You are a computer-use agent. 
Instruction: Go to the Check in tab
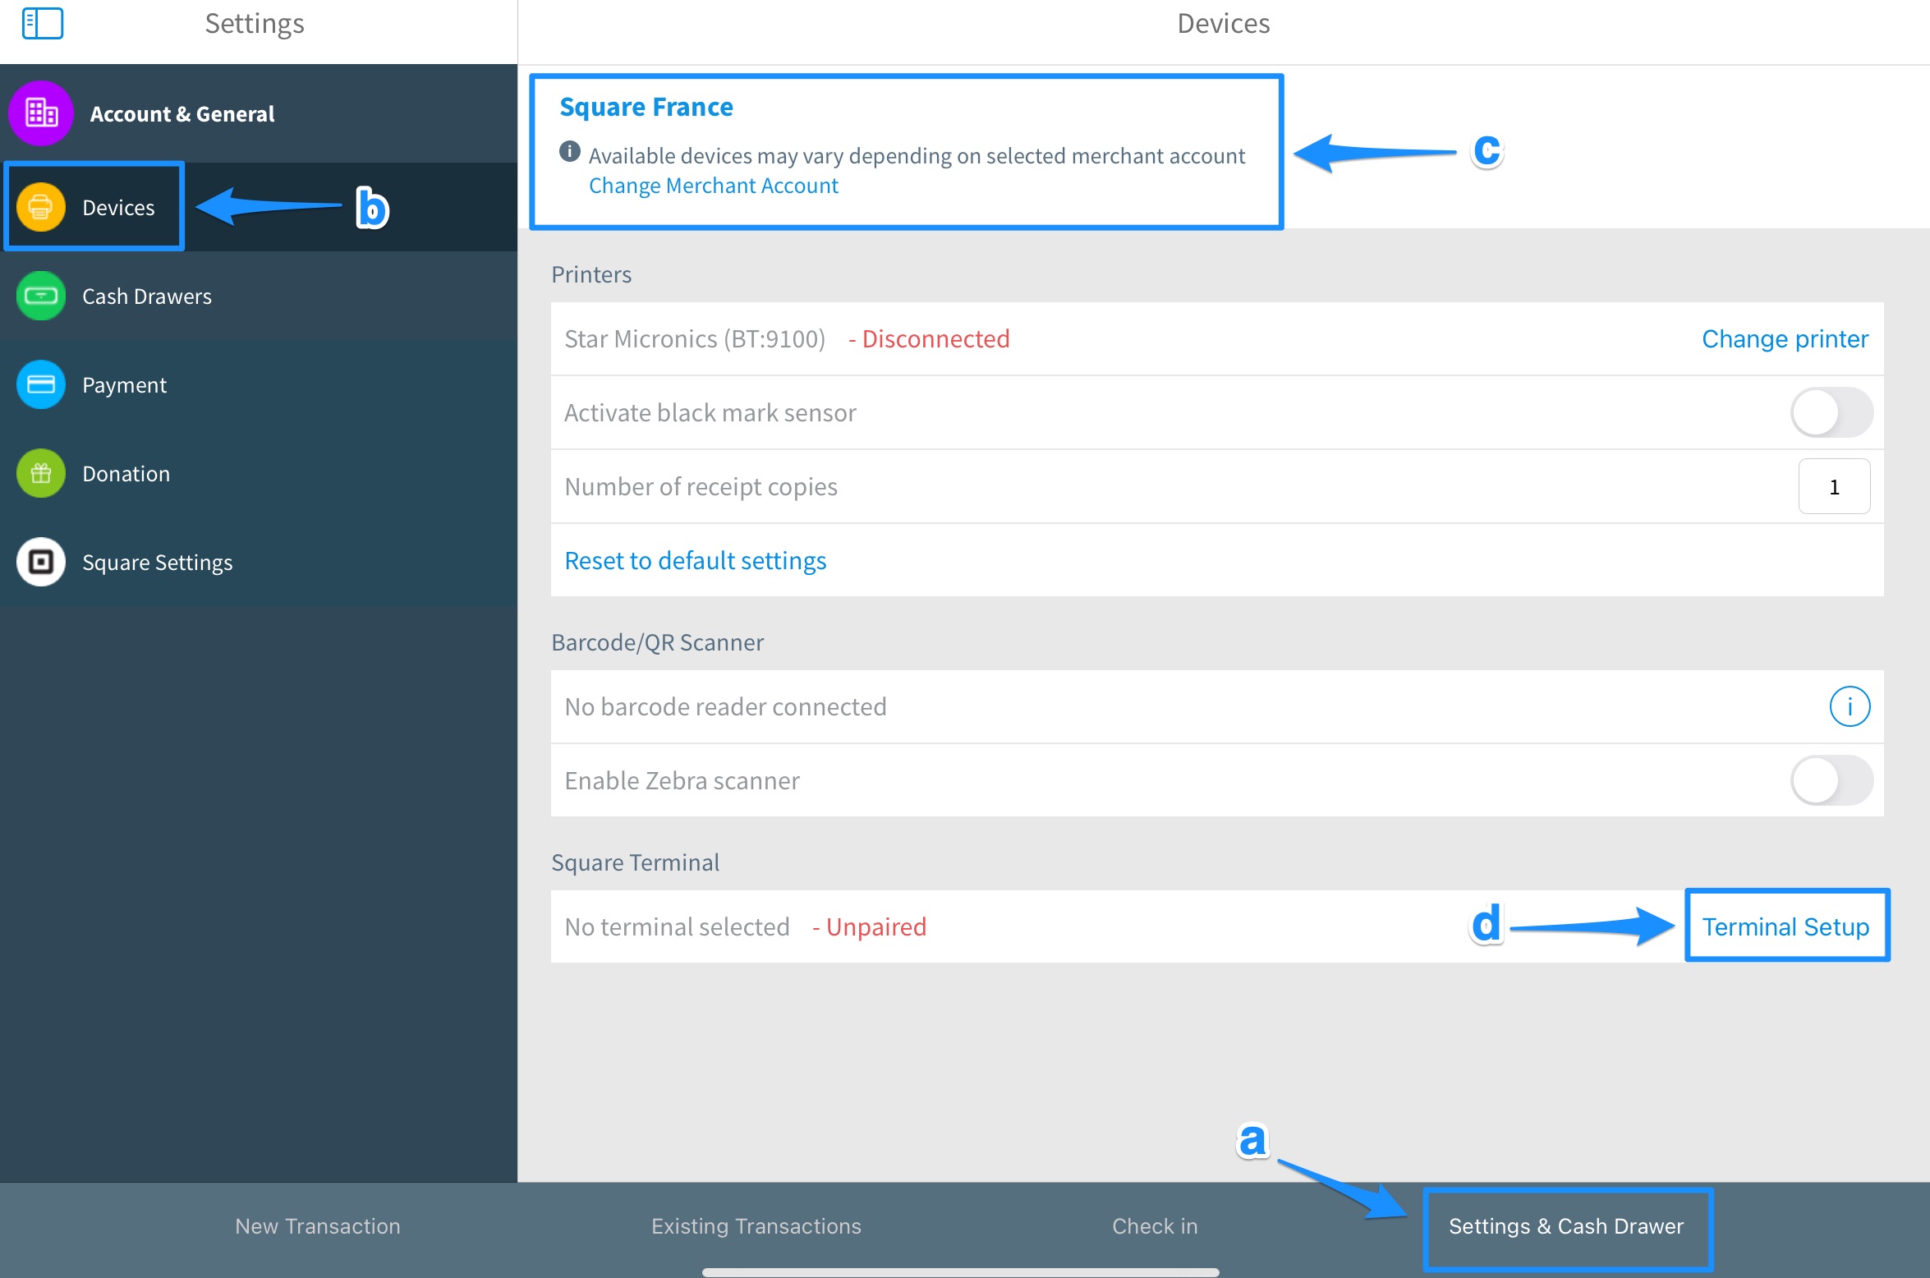pyautogui.click(x=1155, y=1226)
